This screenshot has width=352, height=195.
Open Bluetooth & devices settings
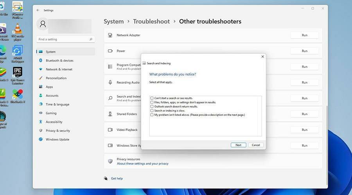click(x=66, y=60)
